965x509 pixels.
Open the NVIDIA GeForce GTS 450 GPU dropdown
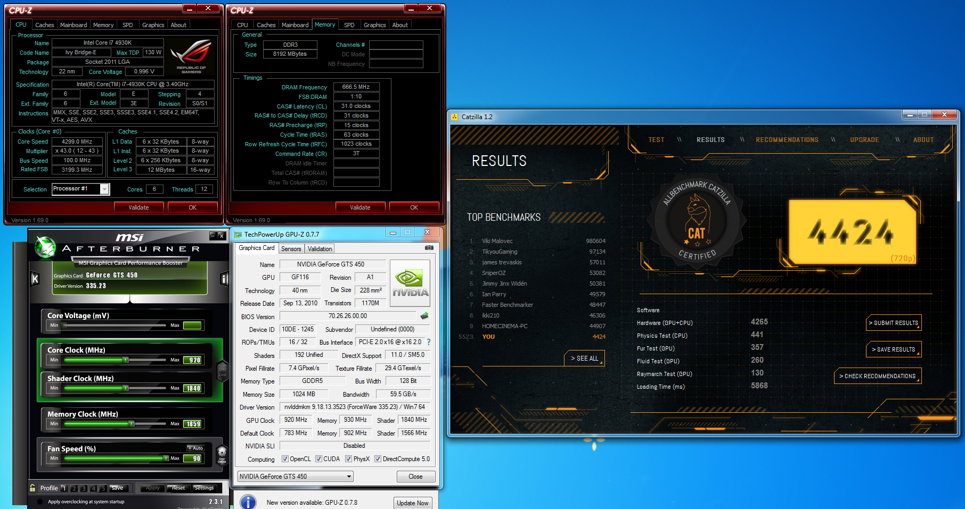[x=296, y=477]
